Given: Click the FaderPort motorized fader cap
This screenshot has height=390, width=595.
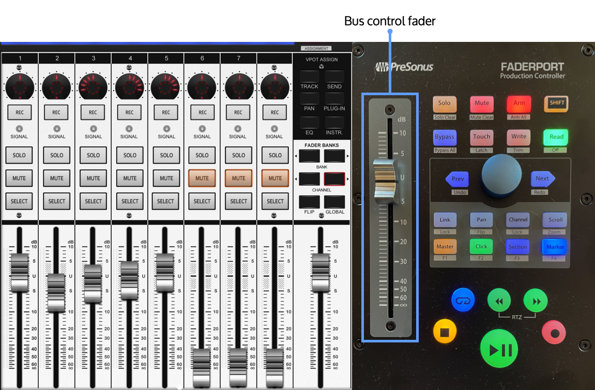Looking at the screenshot, I should (384, 178).
